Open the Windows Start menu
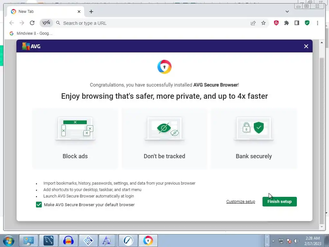This screenshot has width=329, height=247. point(9,241)
